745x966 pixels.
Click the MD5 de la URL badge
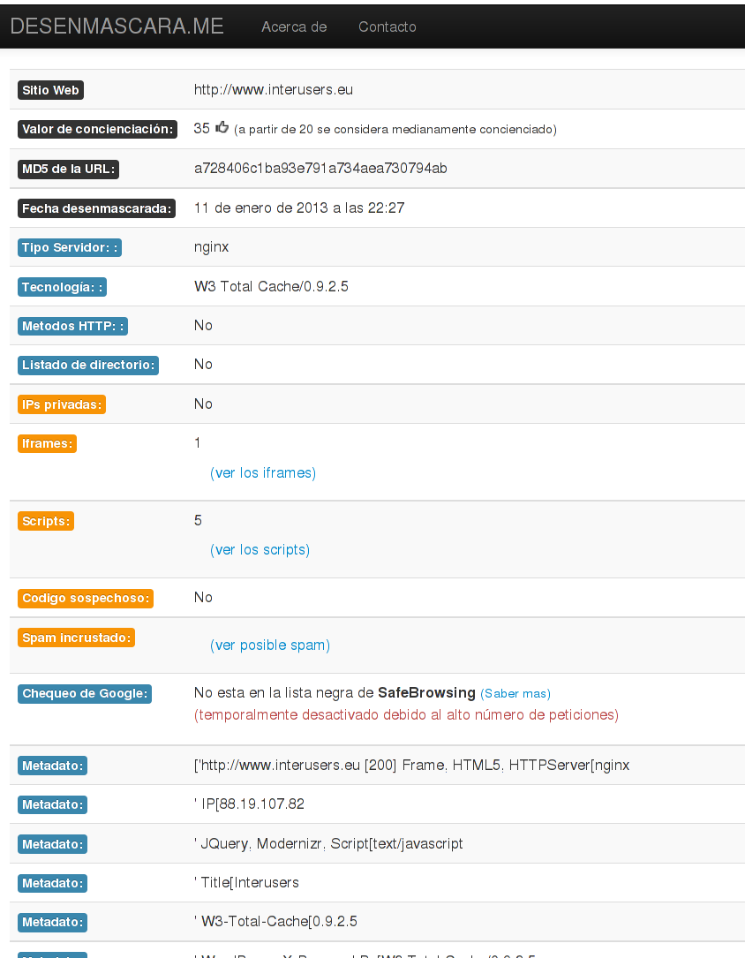coord(68,169)
